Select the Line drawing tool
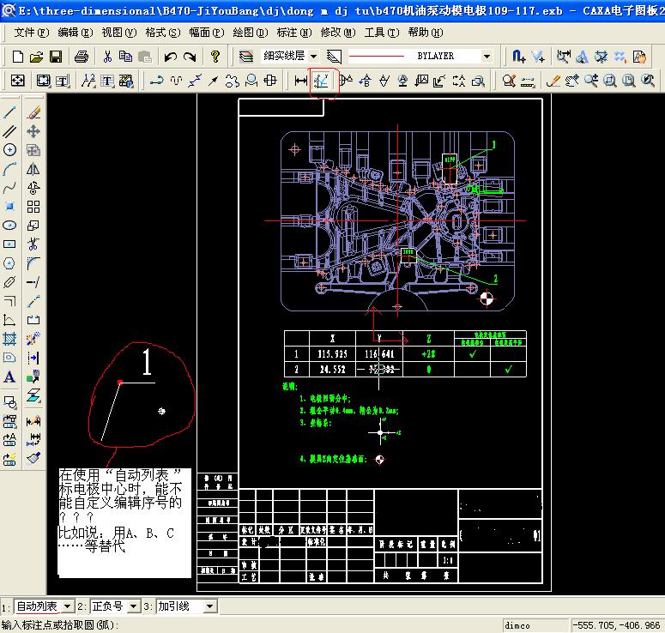 click(x=9, y=112)
